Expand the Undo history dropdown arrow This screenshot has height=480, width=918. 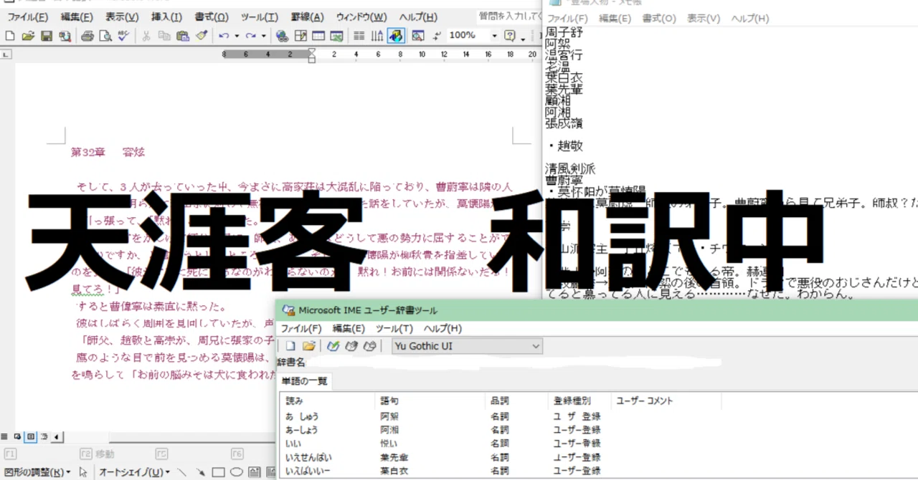pos(237,36)
